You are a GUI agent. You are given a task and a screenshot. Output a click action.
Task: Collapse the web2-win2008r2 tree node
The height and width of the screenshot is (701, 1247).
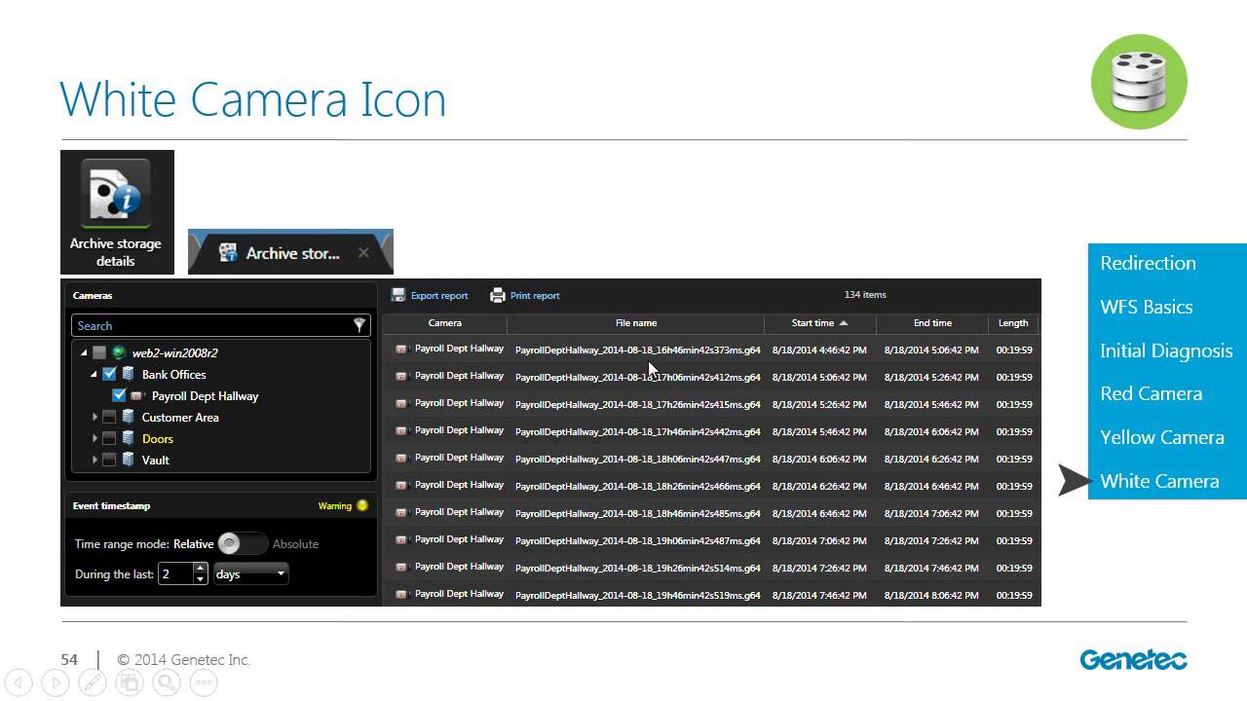pyautogui.click(x=85, y=353)
